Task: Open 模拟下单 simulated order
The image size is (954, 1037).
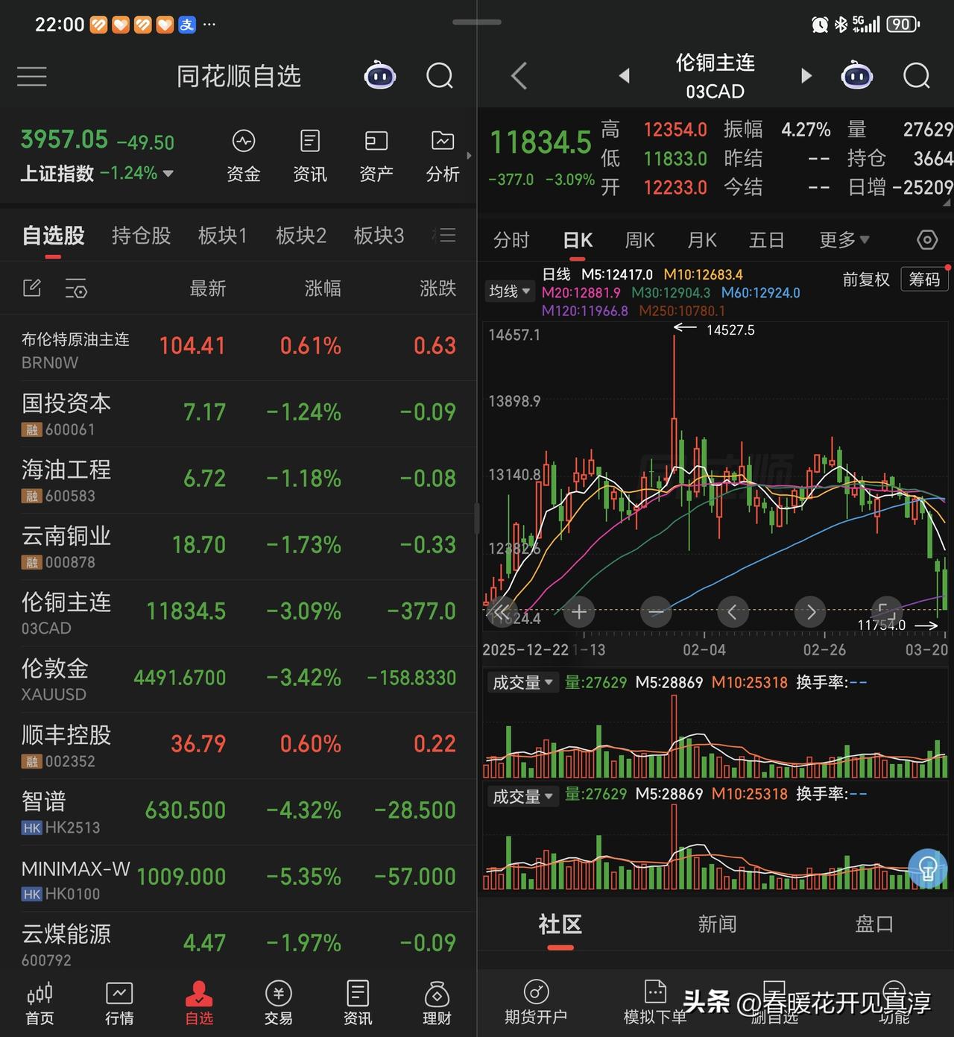Action: point(655,1003)
